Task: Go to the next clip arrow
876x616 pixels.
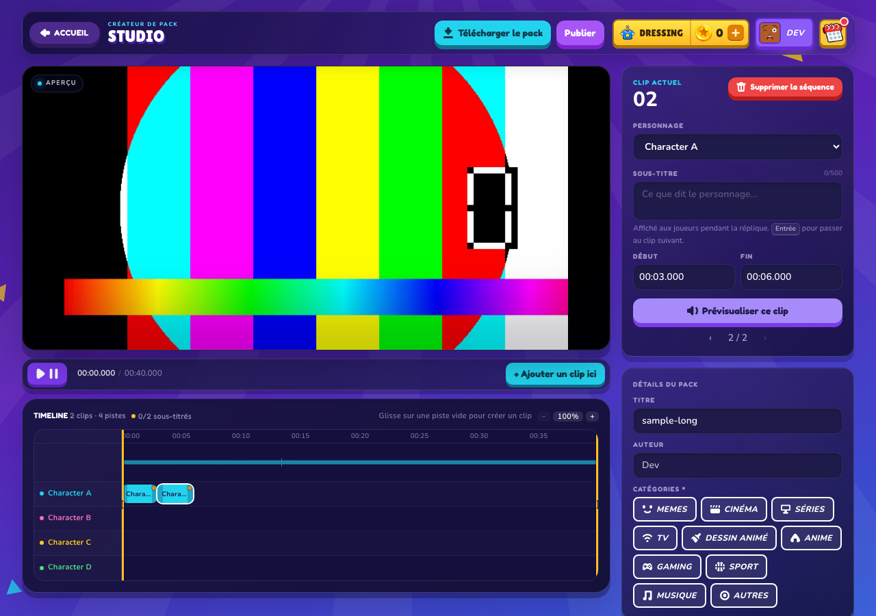Action: [x=764, y=338]
